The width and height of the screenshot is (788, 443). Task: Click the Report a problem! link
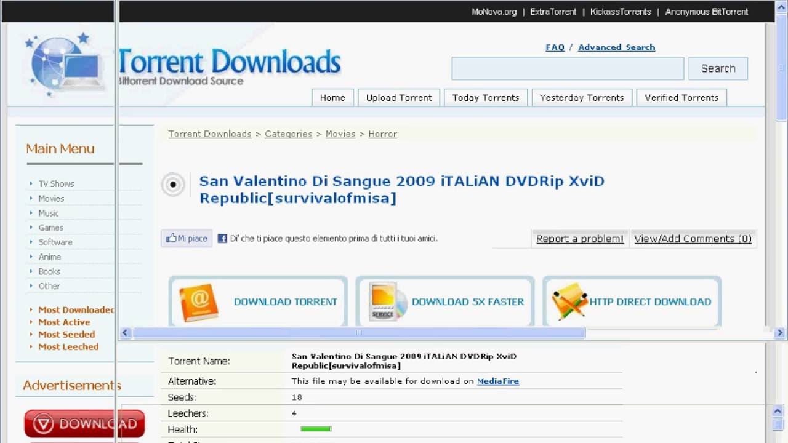click(x=580, y=239)
